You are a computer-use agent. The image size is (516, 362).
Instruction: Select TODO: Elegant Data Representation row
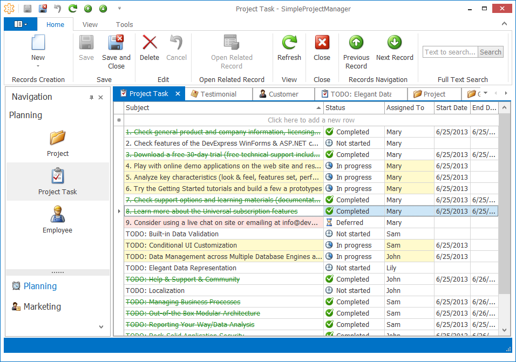(311, 268)
